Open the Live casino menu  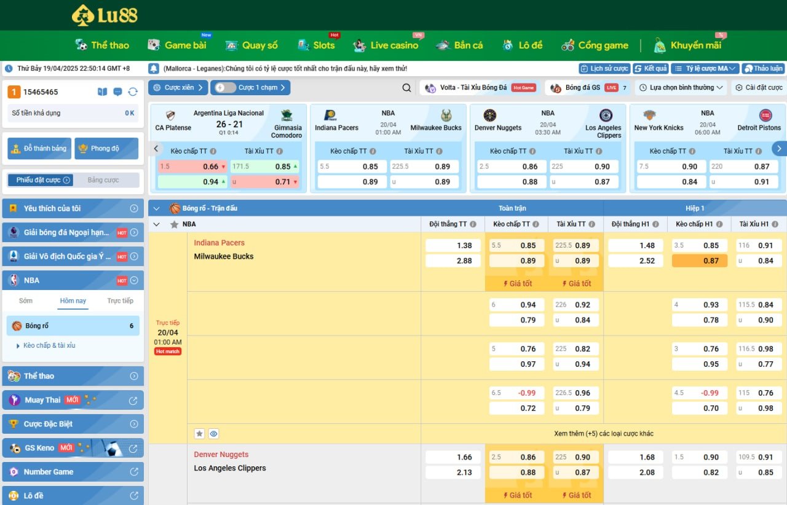point(386,45)
